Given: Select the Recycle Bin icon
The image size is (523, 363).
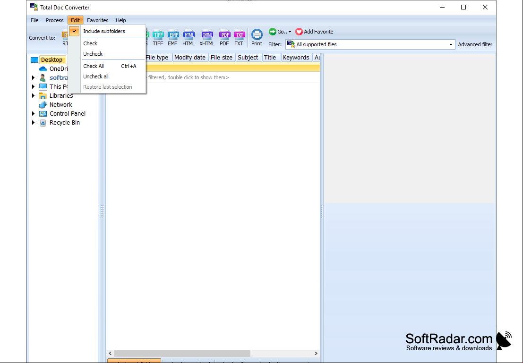Looking at the screenshot, I should pyautogui.click(x=43, y=123).
